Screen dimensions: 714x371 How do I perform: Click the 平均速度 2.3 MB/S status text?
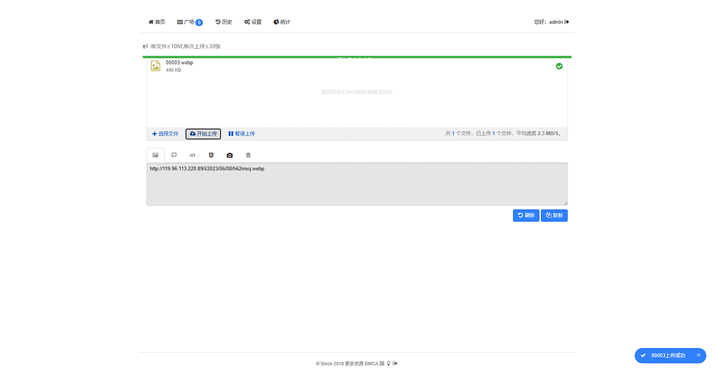(538, 133)
